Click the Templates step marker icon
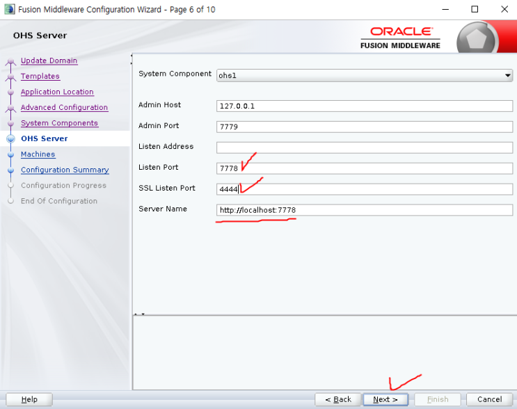Image resolution: width=517 pixels, height=409 pixels. tap(10, 77)
